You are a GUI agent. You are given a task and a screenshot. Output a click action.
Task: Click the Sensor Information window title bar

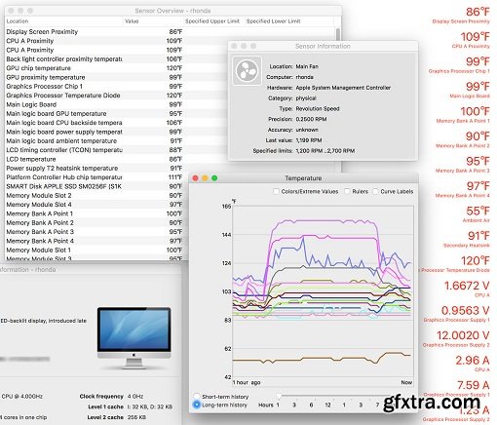[x=323, y=46]
